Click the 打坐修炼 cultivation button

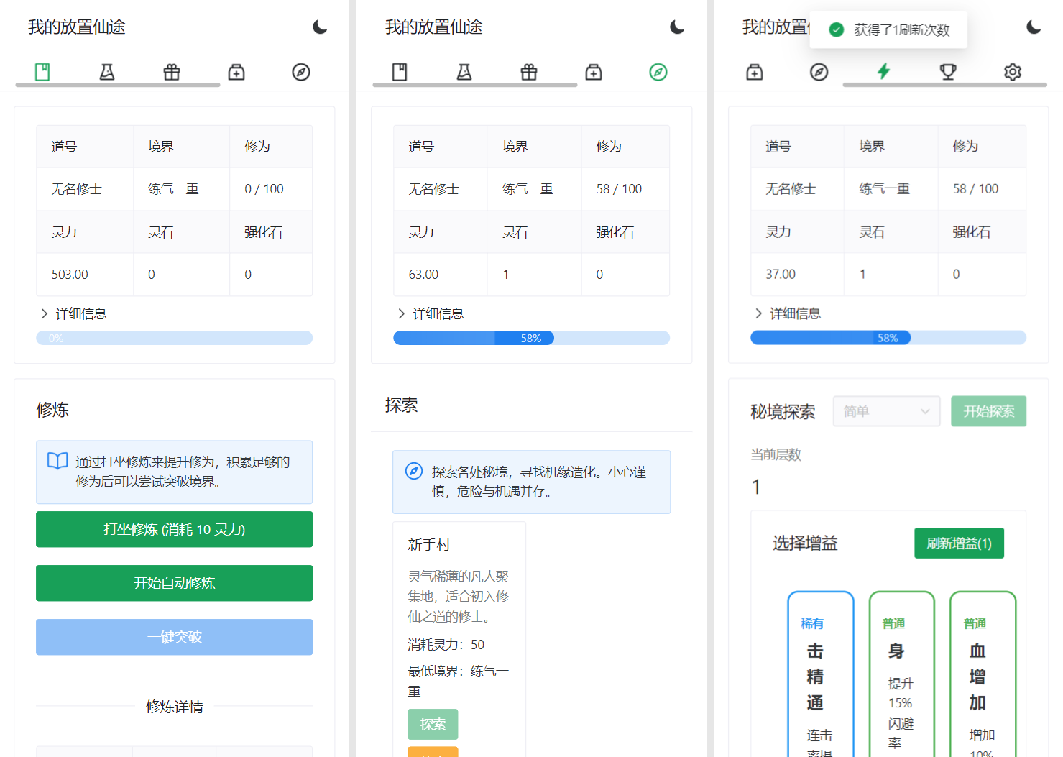pos(174,529)
